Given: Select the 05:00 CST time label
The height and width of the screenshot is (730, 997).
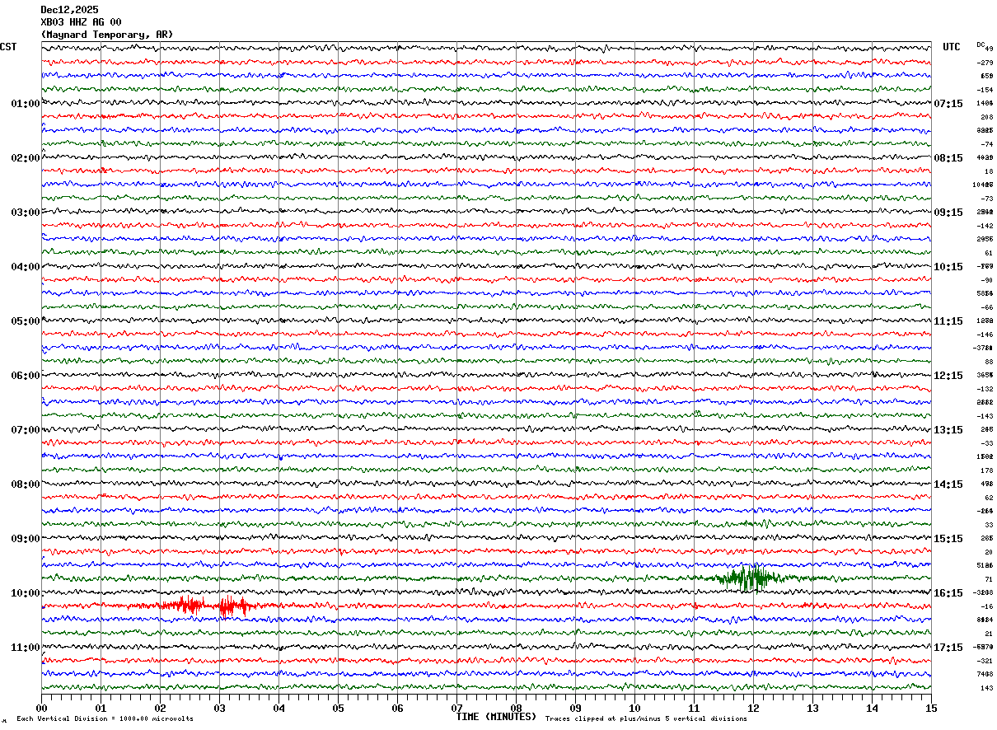Looking at the screenshot, I should coord(26,321).
